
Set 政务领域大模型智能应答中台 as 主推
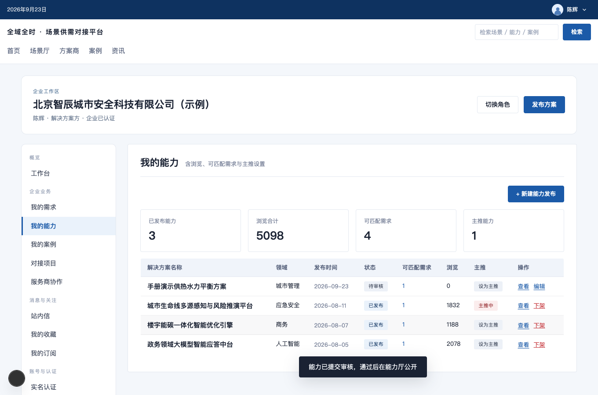[488, 344]
